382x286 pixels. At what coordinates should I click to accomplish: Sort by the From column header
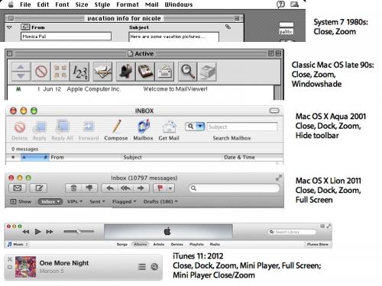click(86, 157)
